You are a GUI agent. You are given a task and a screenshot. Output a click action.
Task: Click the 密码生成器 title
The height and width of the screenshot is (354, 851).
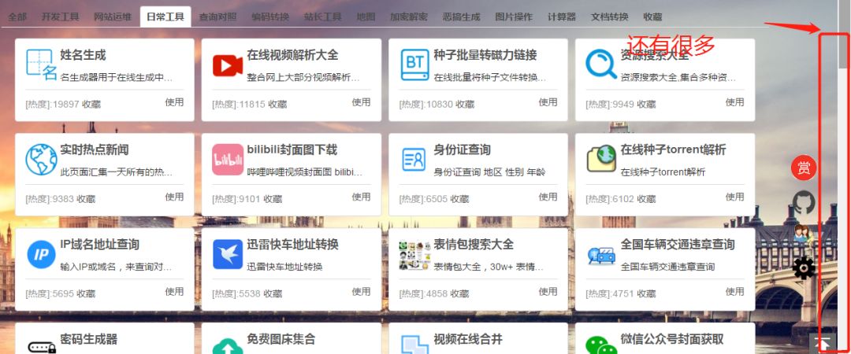pos(89,339)
